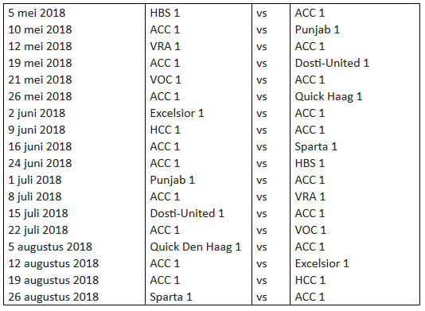The width and height of the screenshot is (425, 311).
Task: Select Sparta 1 away team on 16 juni
Action: (x=316, y=147)
